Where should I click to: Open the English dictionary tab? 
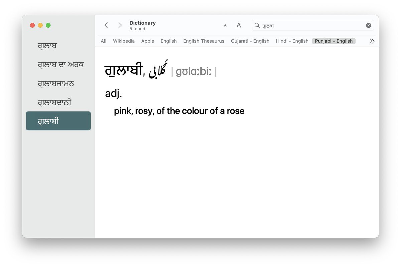169,41
